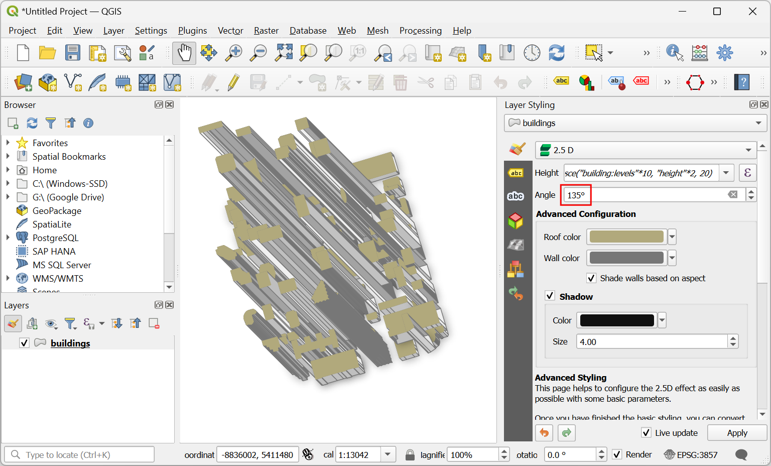
Task: Open the 2.5 D renderer type dropdown
Action: click(x=646, y=150)
